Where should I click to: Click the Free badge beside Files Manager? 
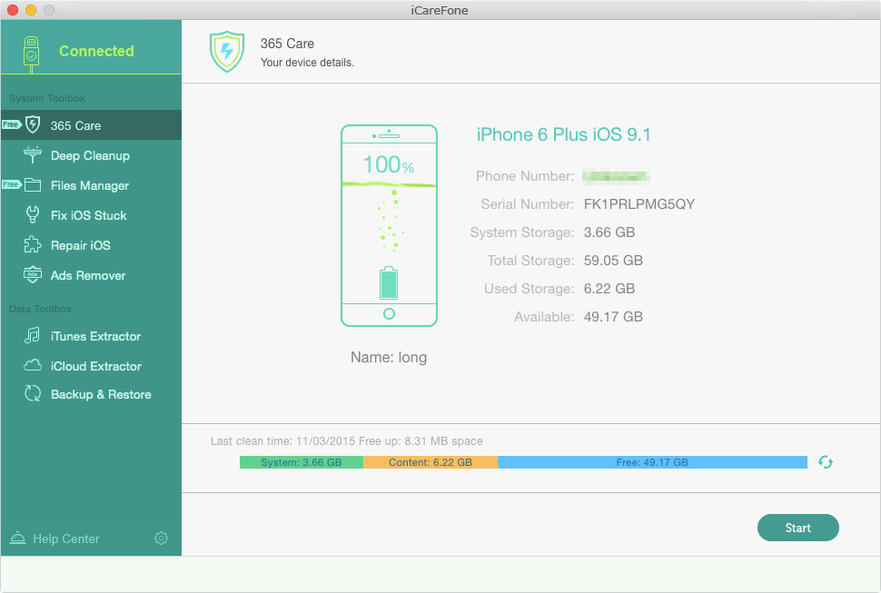pos(11,184)
